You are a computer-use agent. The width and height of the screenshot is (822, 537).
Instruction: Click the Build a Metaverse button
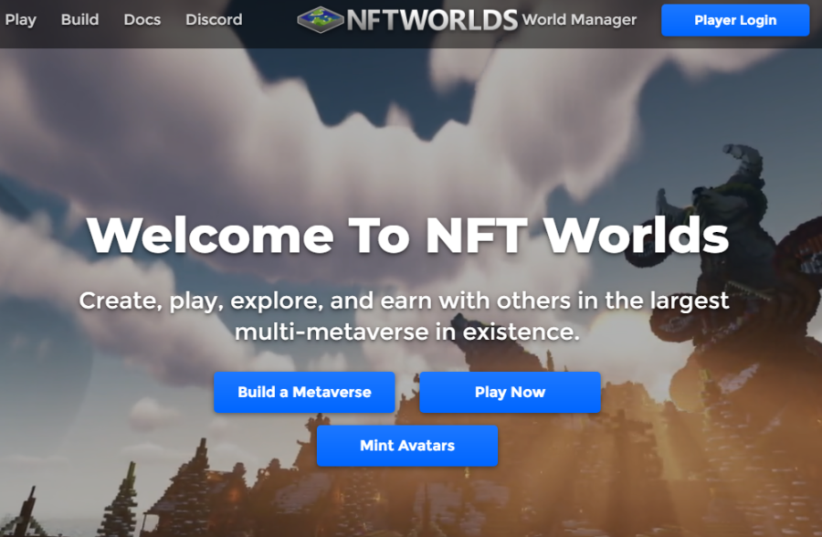(304, 393)
